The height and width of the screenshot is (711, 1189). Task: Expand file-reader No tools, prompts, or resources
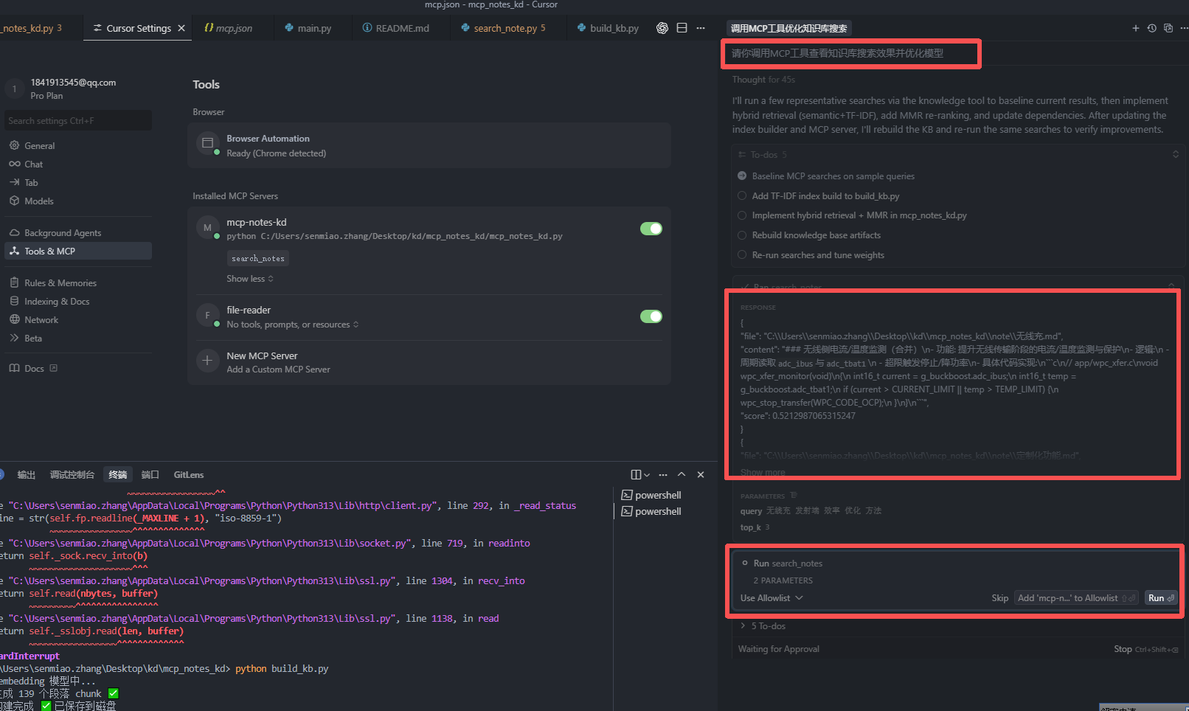pyautogui.click(x=293, y=325)
